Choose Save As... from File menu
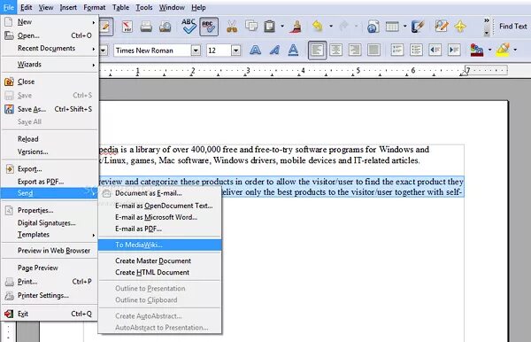The image size is (531, 342). [x=50, y=109]
